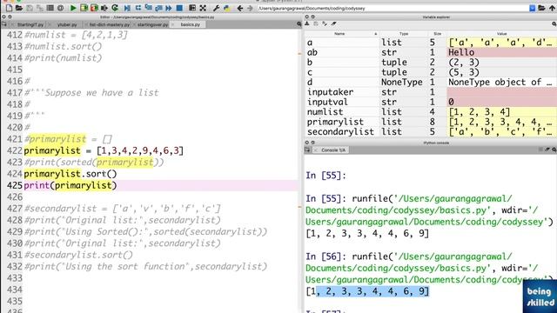Continue execution in debugger
557x313 pixels.
click(x=169, y=8)
